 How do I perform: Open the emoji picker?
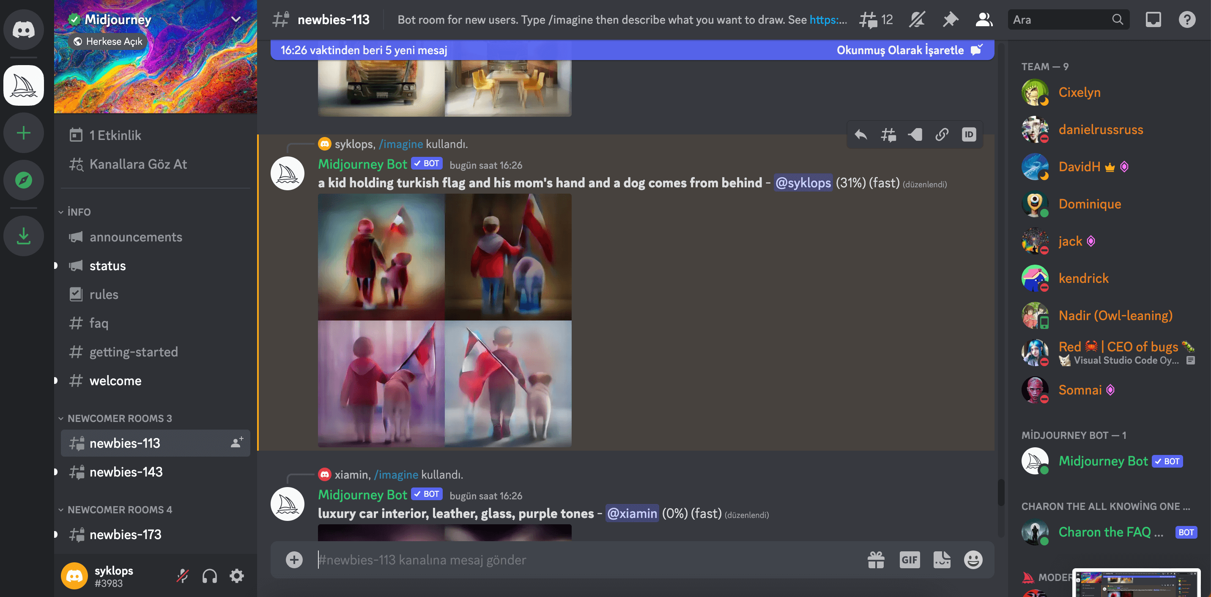pos(973,559)
